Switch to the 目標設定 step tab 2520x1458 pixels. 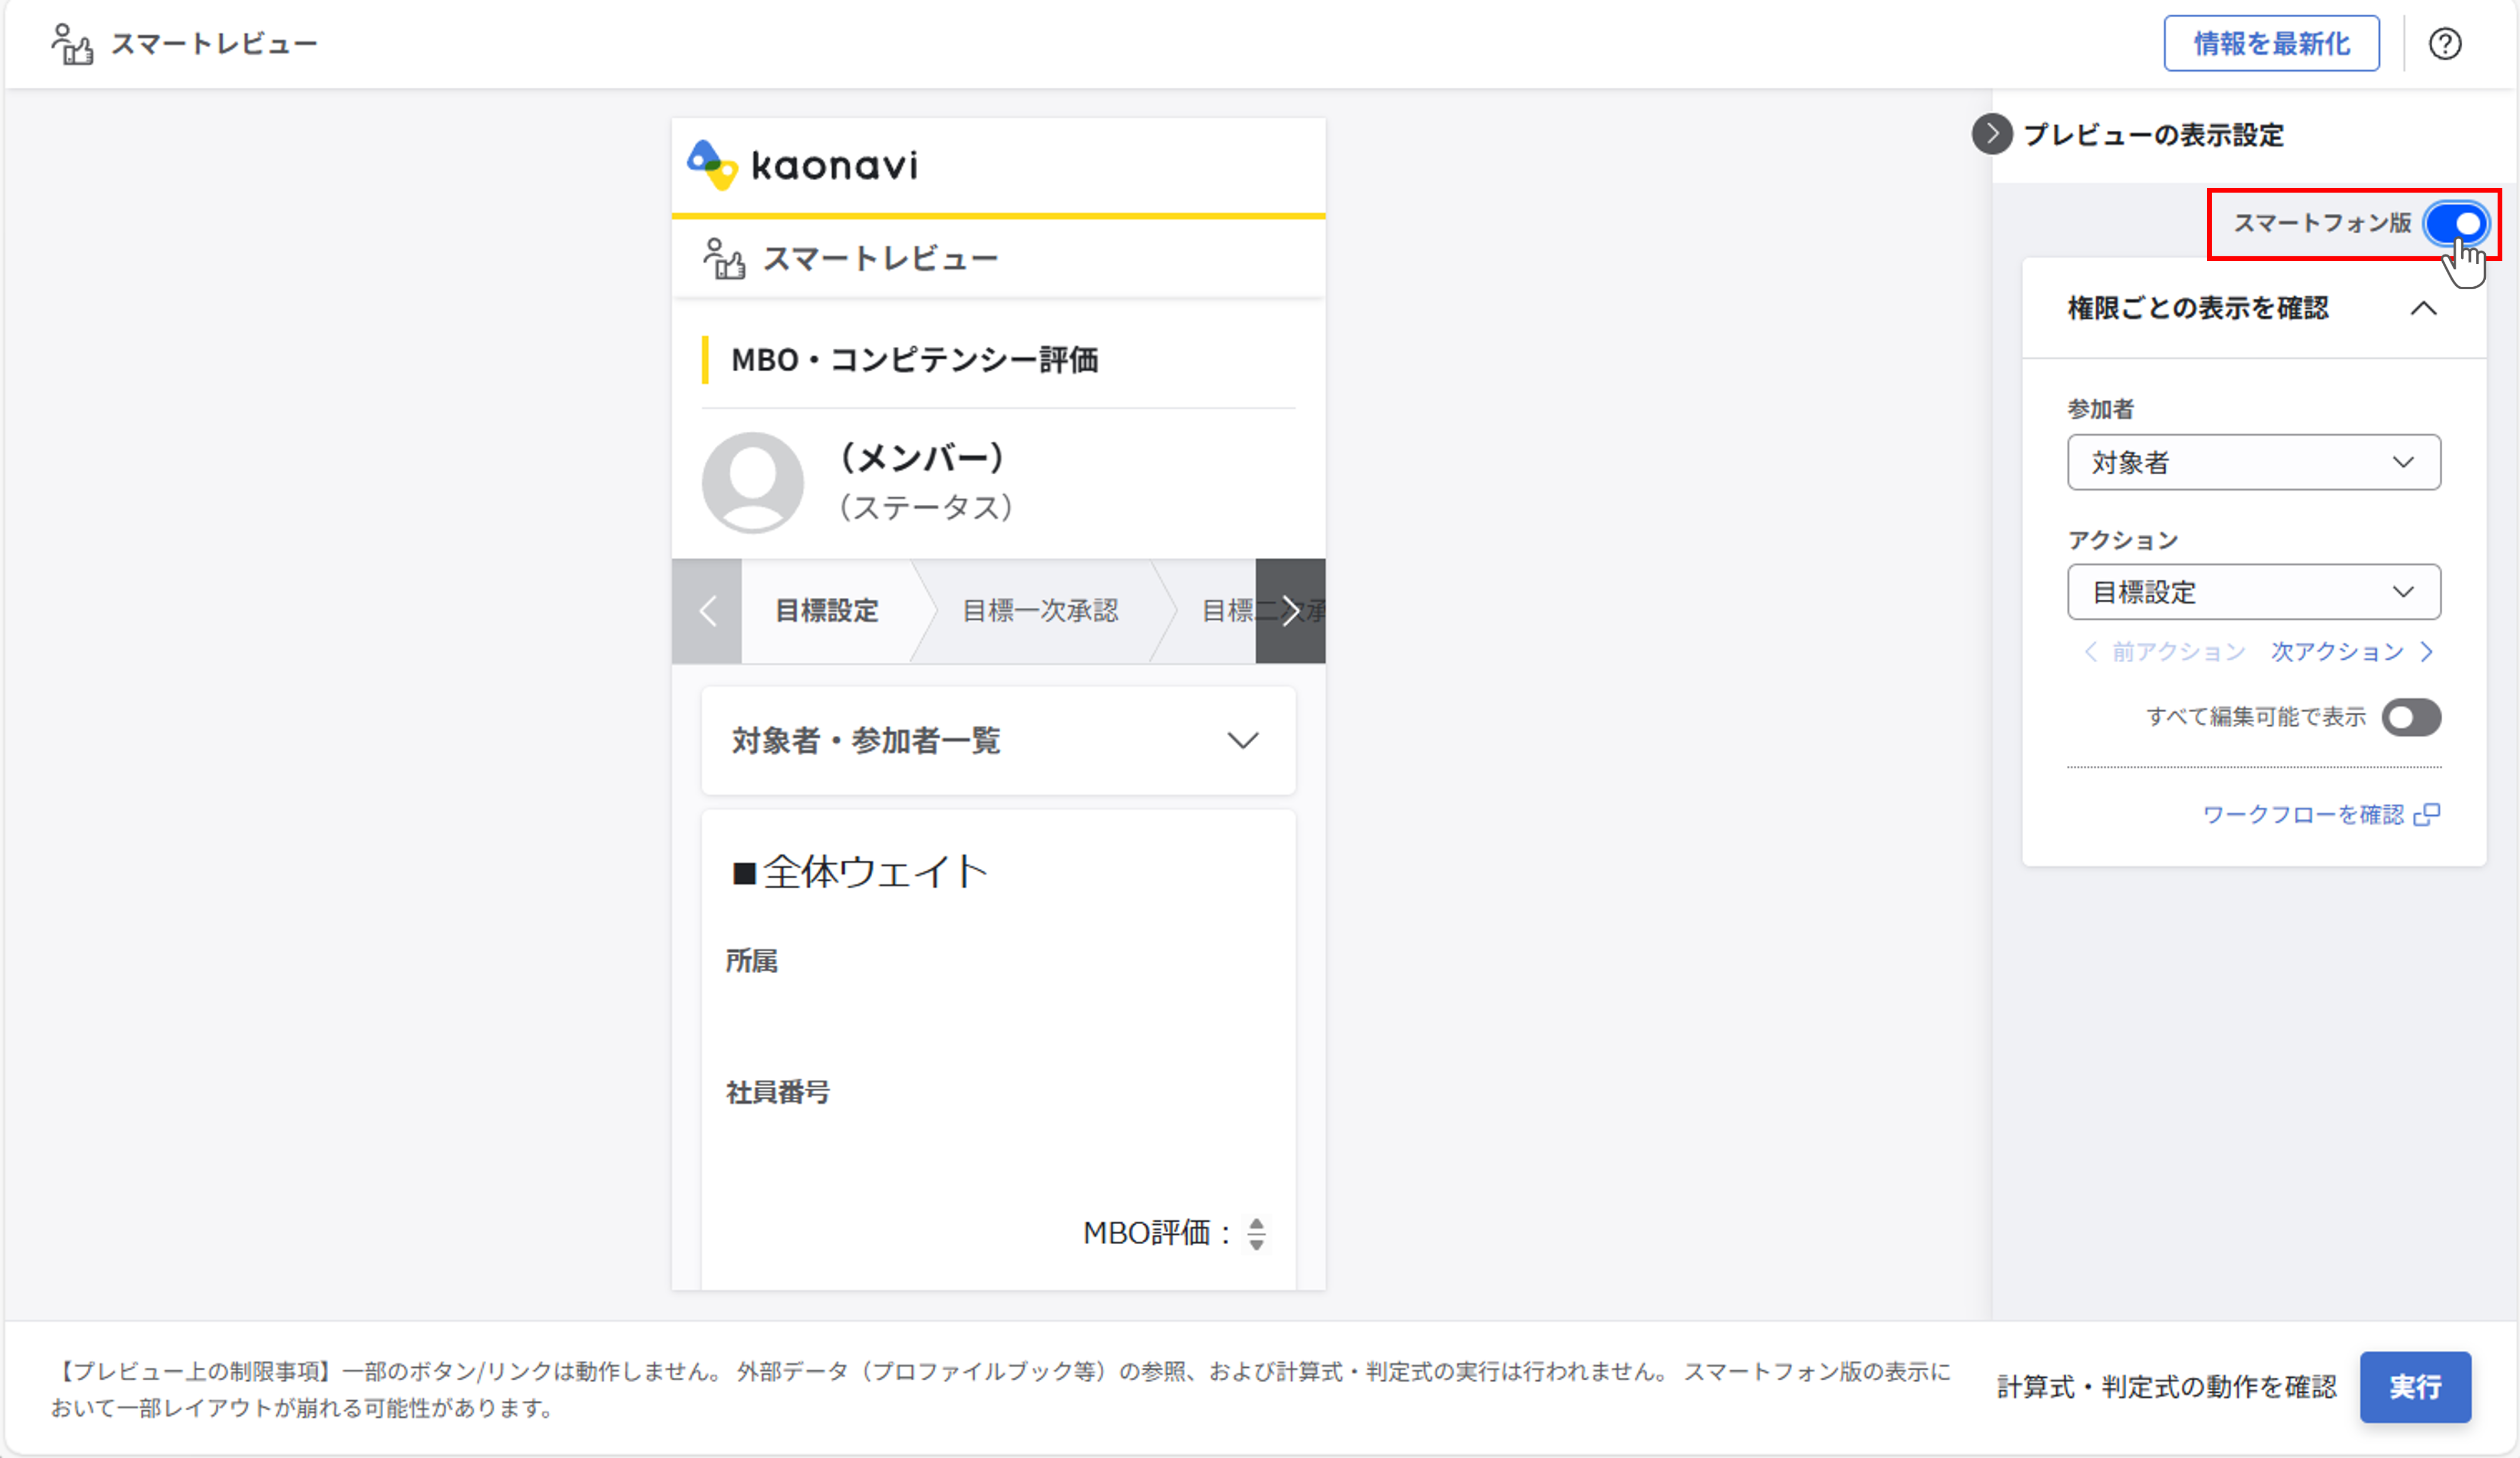826,610
